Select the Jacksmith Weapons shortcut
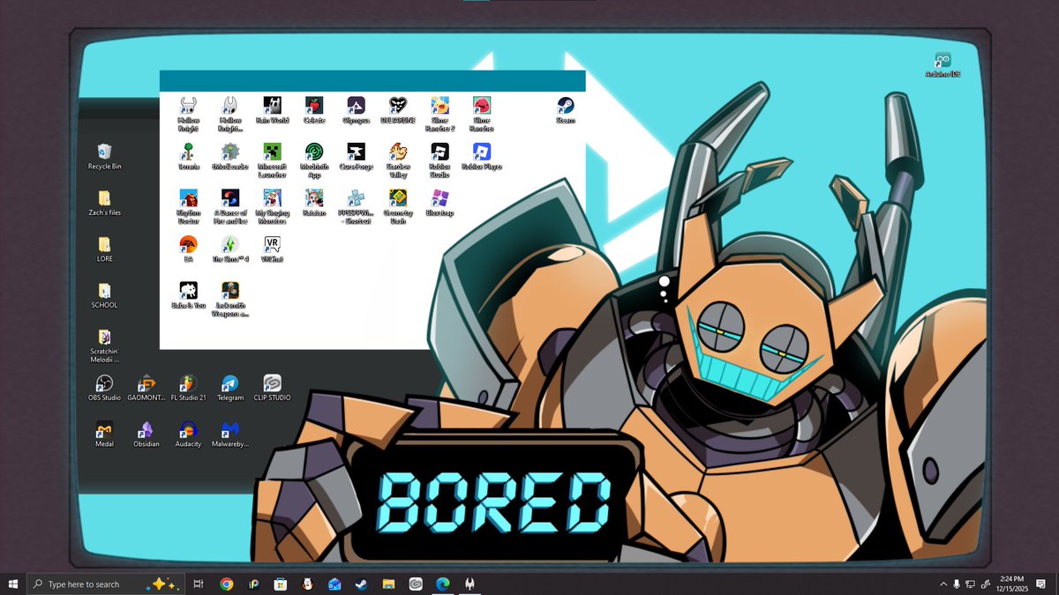The width and height of the screenshot is (1059, 595). 230,299
